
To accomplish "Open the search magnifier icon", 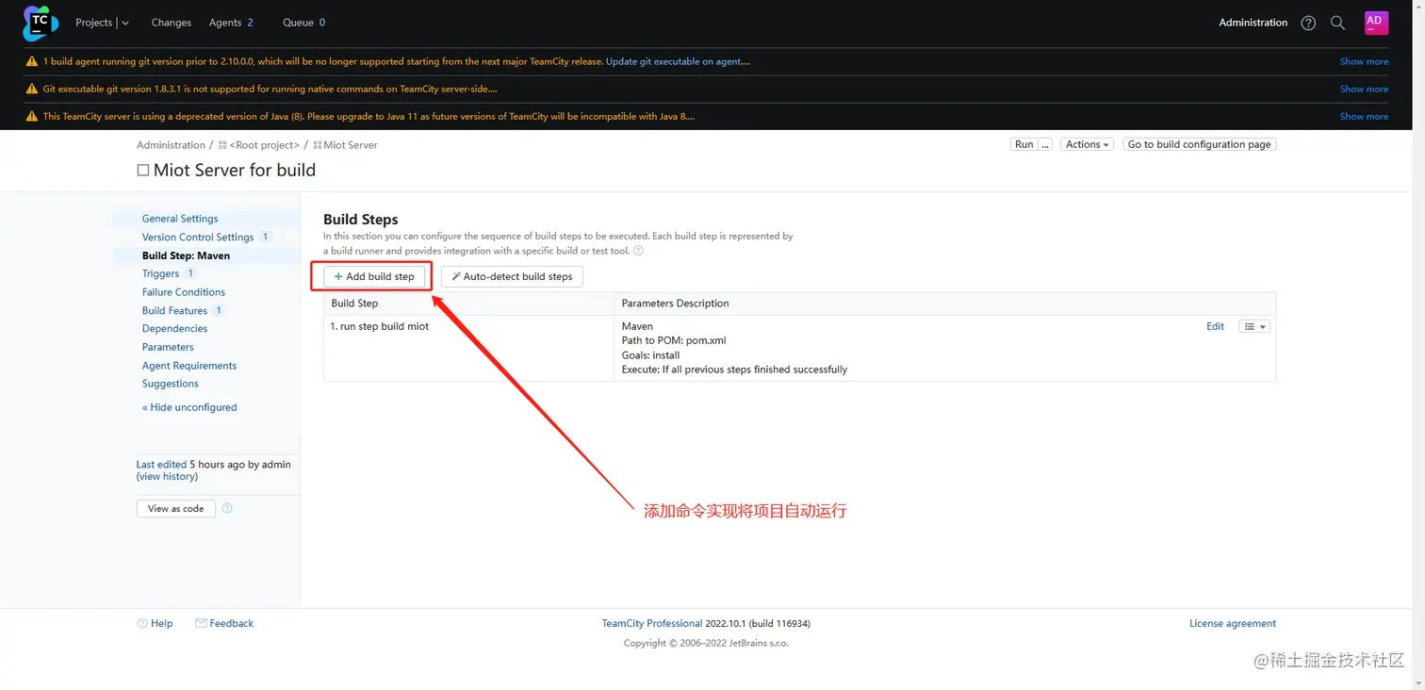I will pos(1337,23).
